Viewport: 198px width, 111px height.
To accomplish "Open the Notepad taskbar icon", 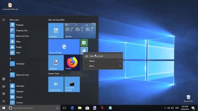I will point(110,108).
